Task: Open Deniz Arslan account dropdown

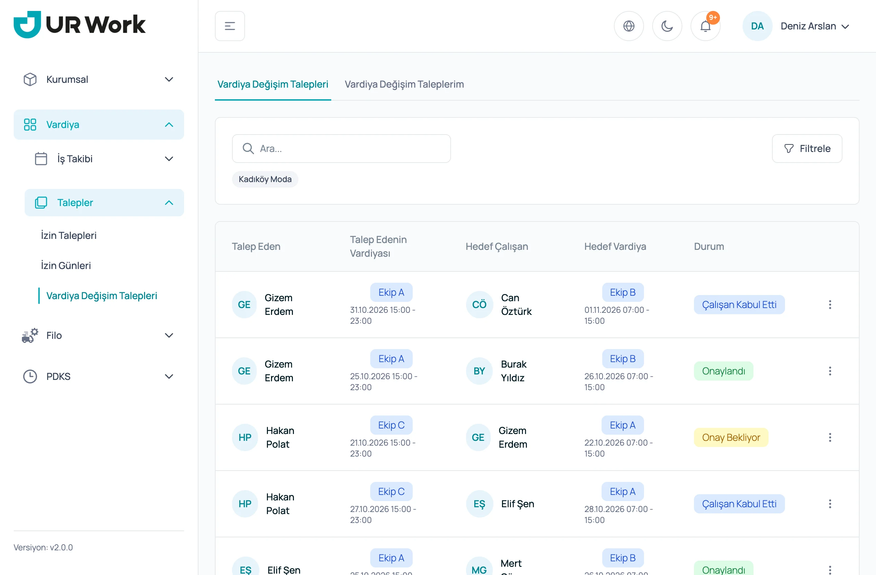Action: click(x=814, y=26)
